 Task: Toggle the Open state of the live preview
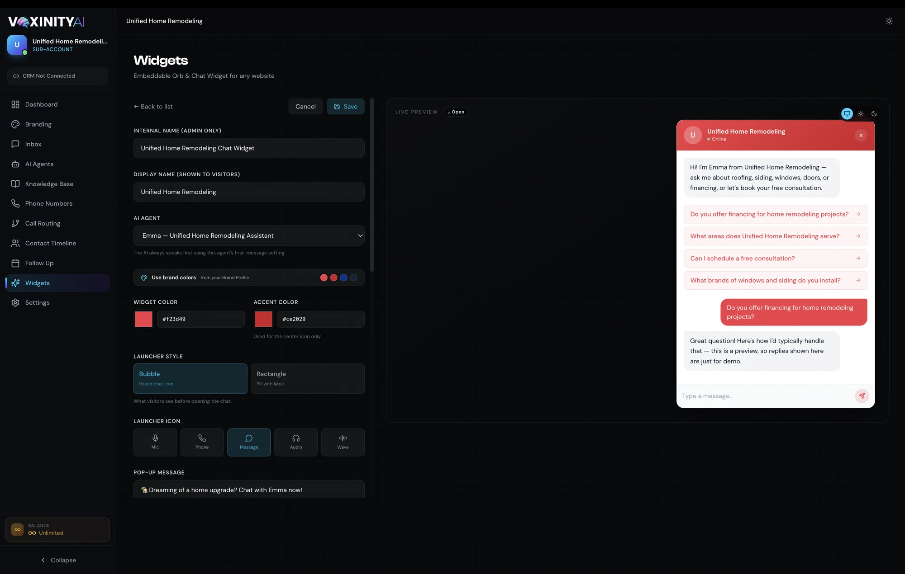[x=456, y=112]
